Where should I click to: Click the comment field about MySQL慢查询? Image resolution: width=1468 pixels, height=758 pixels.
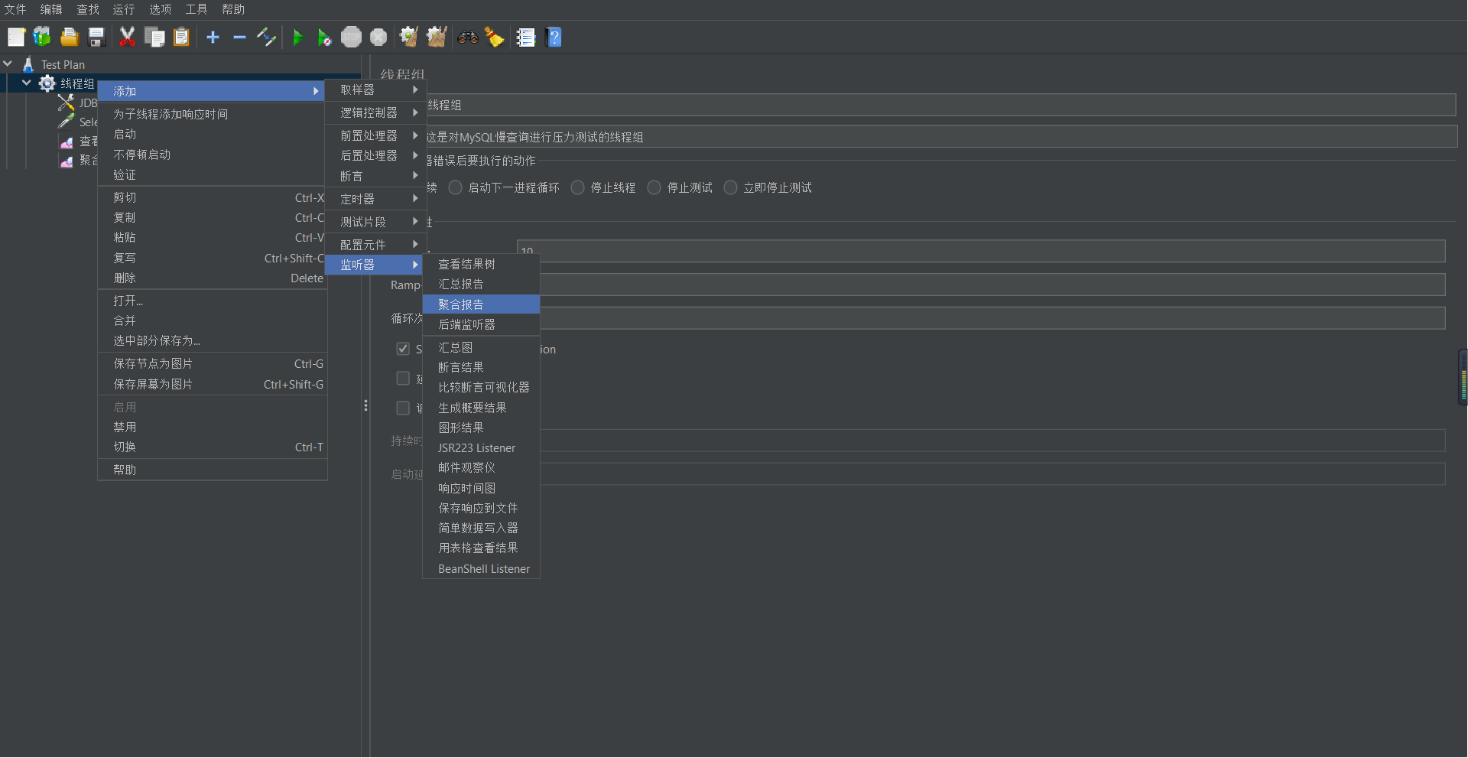(940, 137)
